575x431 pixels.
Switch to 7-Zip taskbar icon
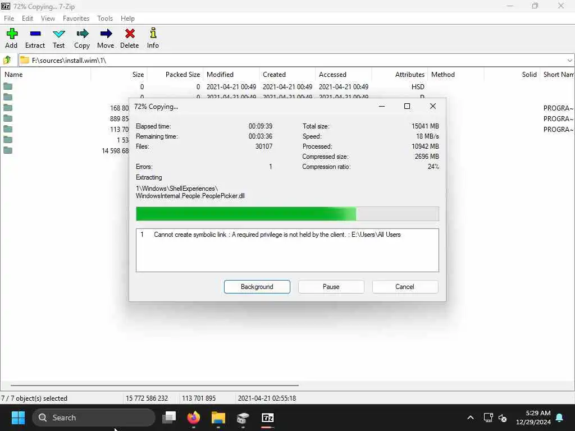click(x=268, y=418)
